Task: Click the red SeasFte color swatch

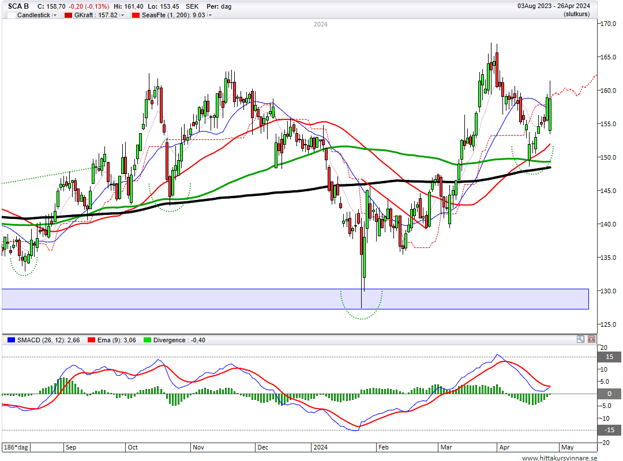Action: click(136, 15)
